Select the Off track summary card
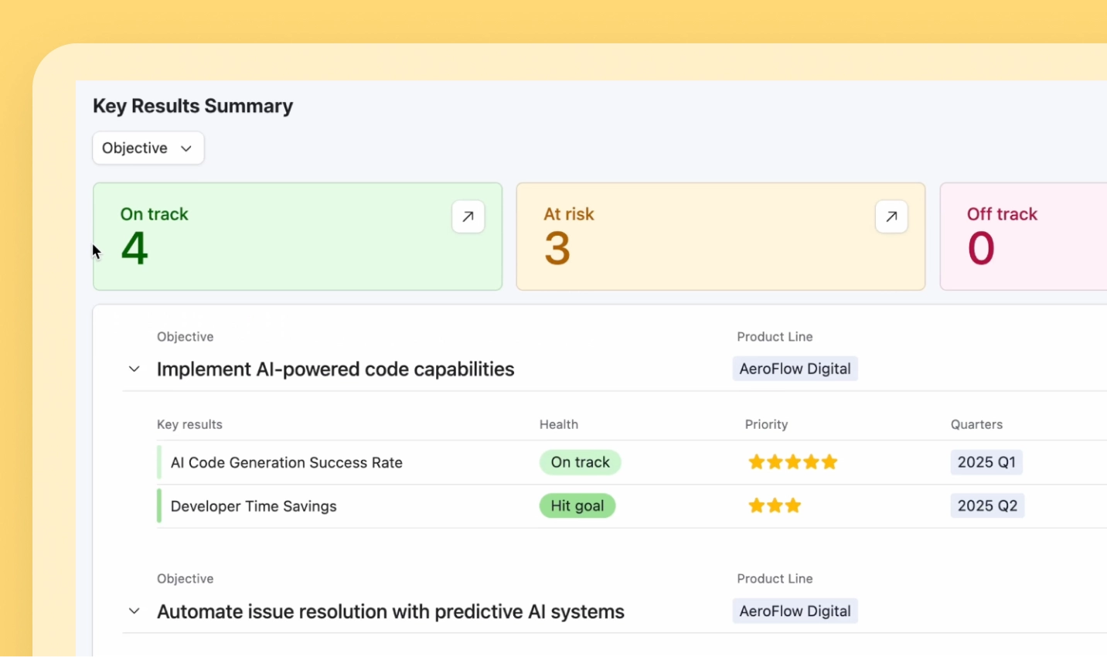Image resolution: width=1107 pixels, height=657 pixels. coord(1024,237)
